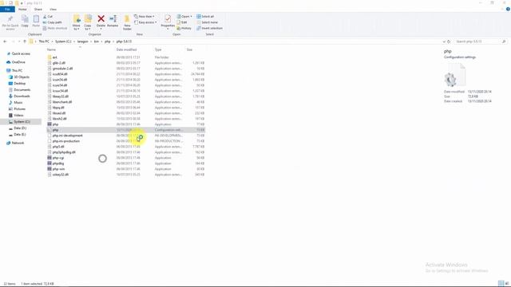
Task: Click the Paste icon in the ribbon
Action: pos(36,19)
